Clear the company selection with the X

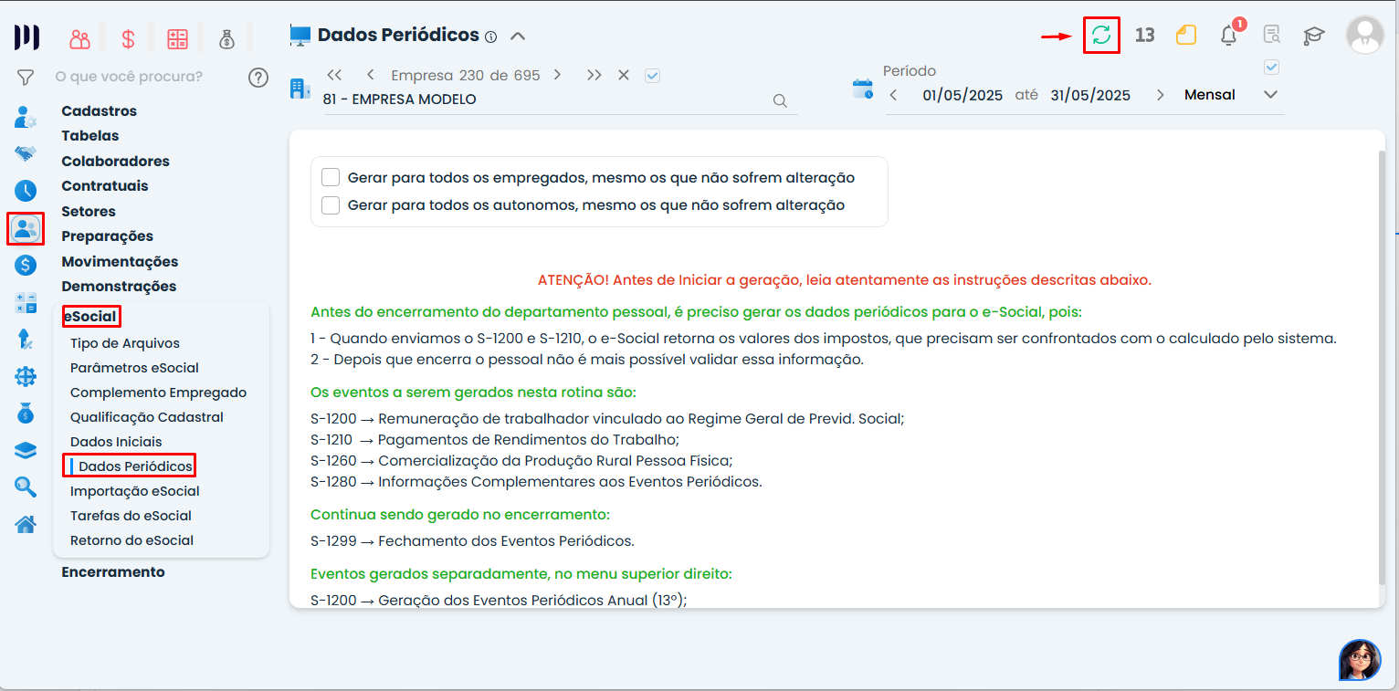[624, 75]
